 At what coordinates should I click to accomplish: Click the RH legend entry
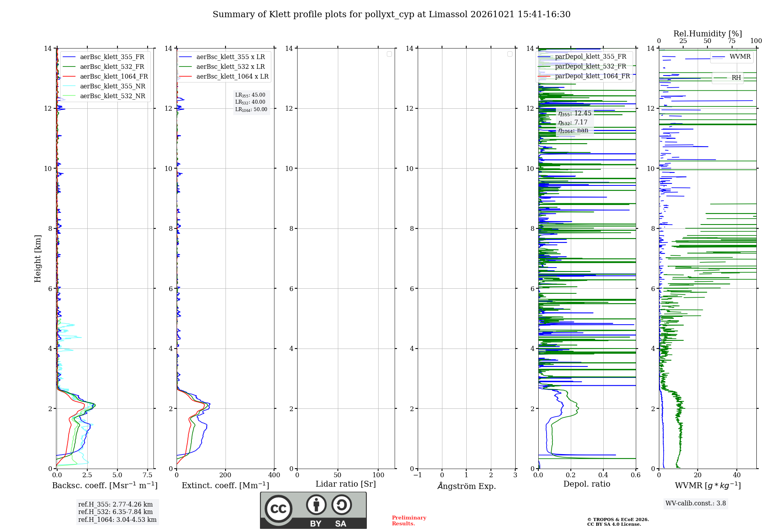pos(728,78)
